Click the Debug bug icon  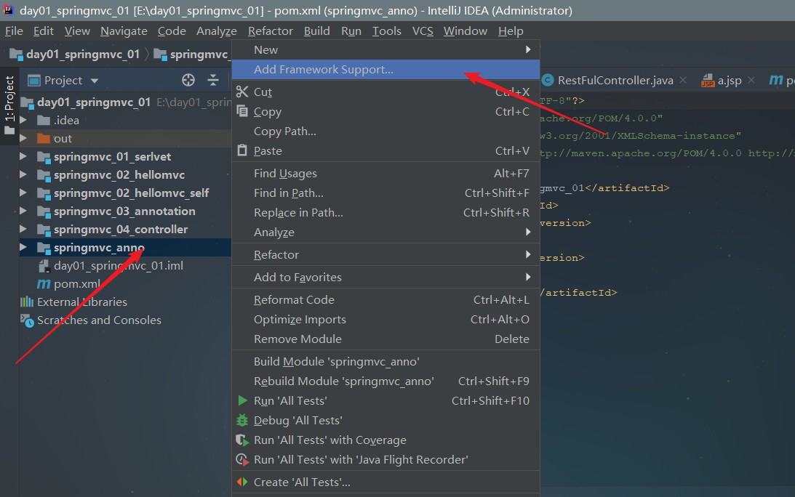[x=242, y=421]
